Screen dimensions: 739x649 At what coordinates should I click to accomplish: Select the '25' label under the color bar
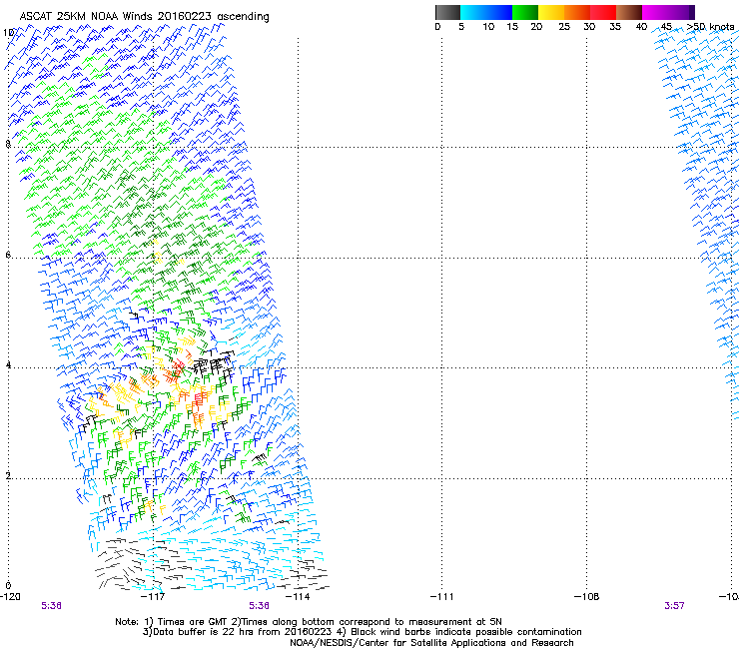[x=564, y=27]
